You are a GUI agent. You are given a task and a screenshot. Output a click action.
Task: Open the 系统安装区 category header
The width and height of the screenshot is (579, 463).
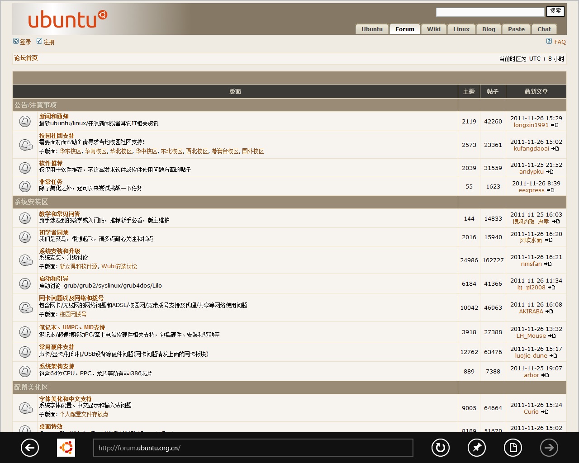(31, 202)
